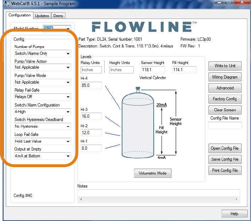Open the Output at Empty dropdown
Image resolution: width=251 pixels, height=221 pixels.
point(42,156)
